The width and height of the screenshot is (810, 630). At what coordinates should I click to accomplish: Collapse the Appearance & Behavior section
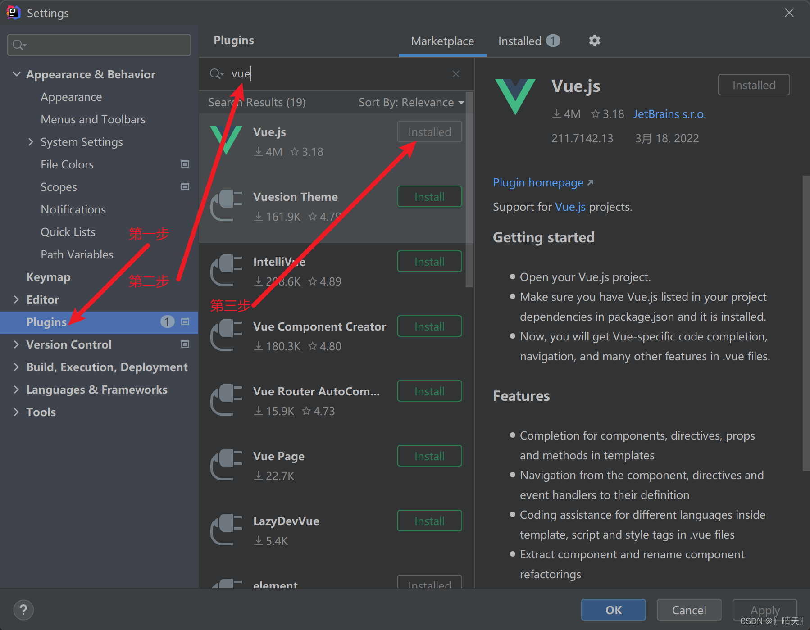[17, 74]
